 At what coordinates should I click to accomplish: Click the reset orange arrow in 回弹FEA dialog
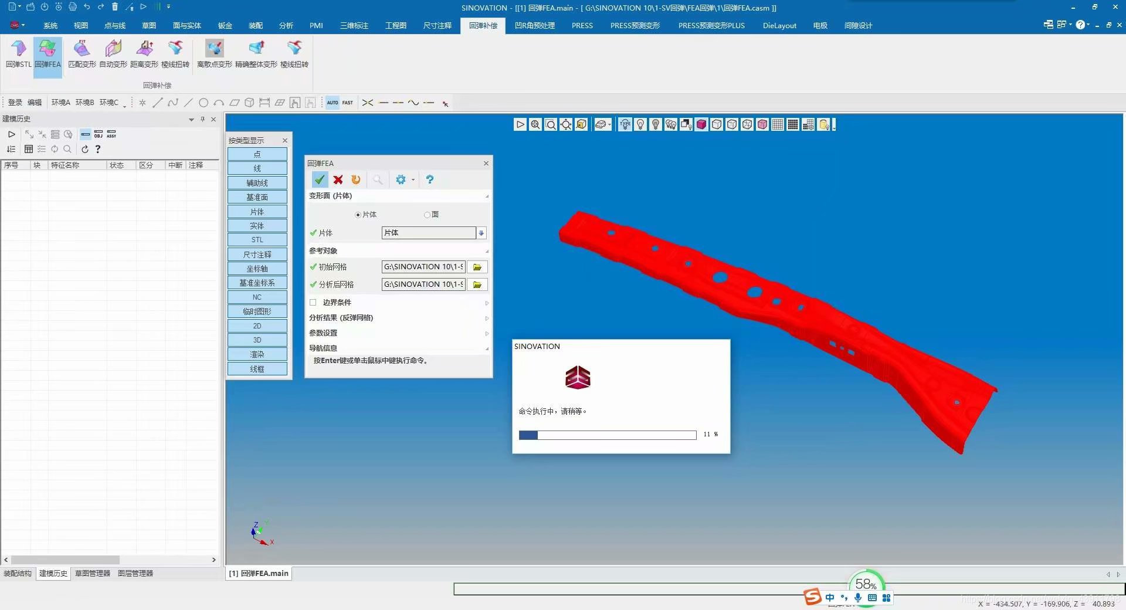tap(356, 179)
